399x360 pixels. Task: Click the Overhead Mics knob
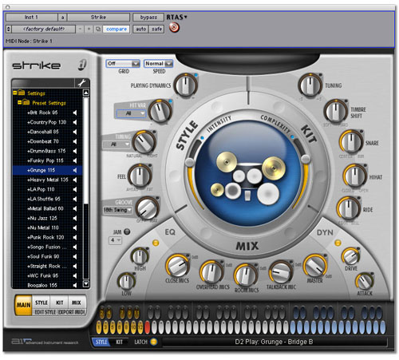[x=211, y=272]
